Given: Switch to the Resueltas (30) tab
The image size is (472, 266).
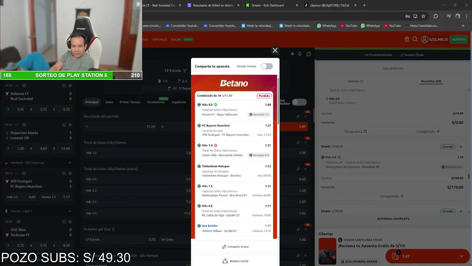Looking at the screenshot, I should click(x=431, y=81).
